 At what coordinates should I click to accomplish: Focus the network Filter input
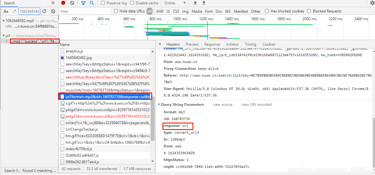click(85, 11)
